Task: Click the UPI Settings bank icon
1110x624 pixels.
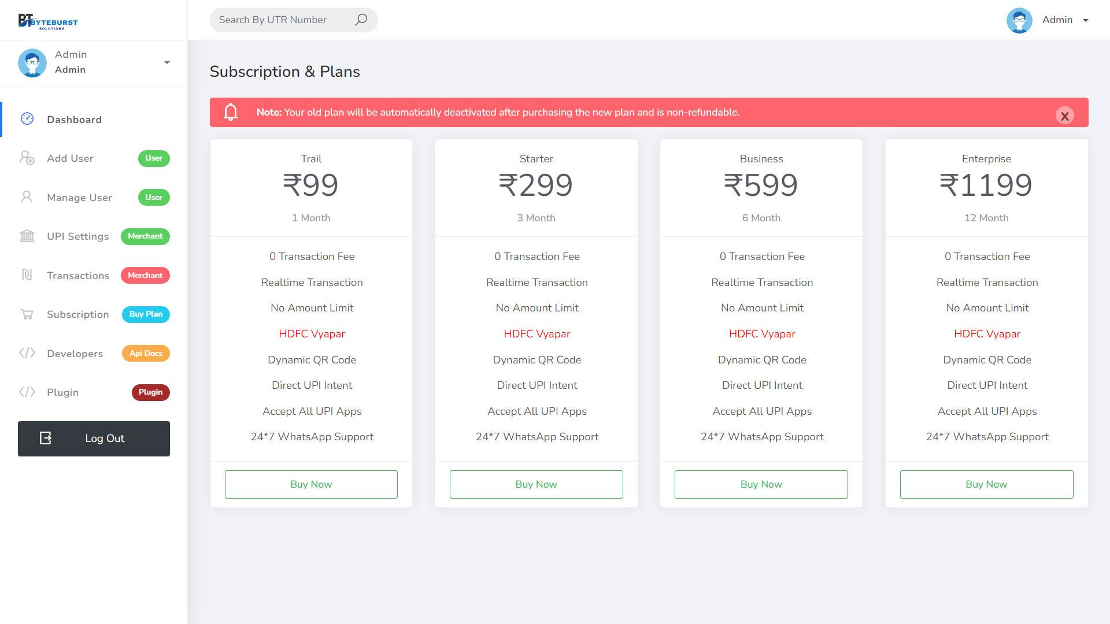Action: (27, 236)
